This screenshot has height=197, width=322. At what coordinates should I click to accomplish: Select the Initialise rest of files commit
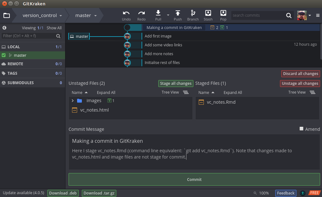pyautogui.click(x=162, y=63)
